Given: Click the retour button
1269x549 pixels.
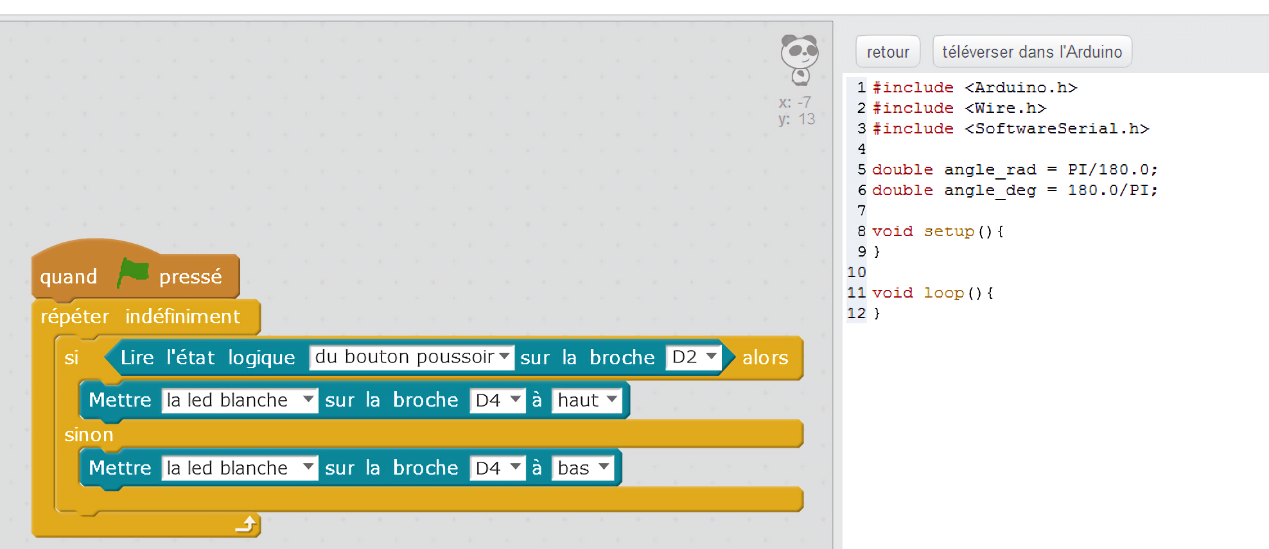Looking at the screenshot, I should tap(888, 52).
